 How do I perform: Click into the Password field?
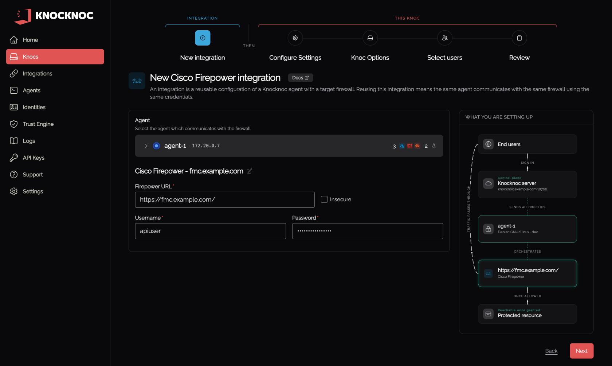(x=368, y=231)
